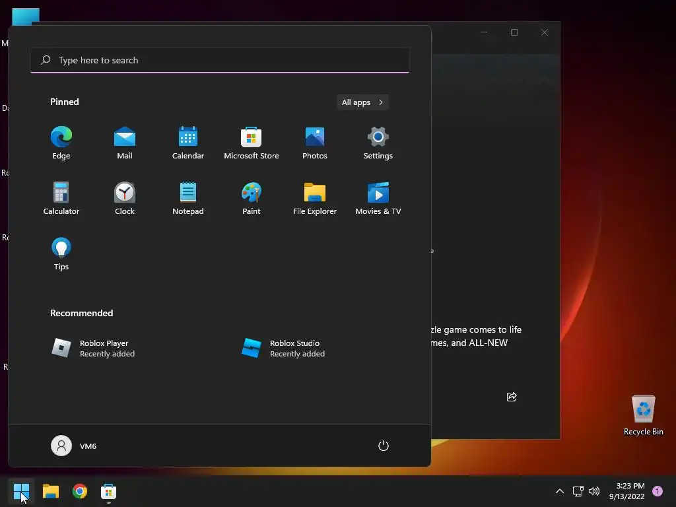This screenshot has height=507, width=676.
Task: Open the Tips app
Action: point(61,254)
